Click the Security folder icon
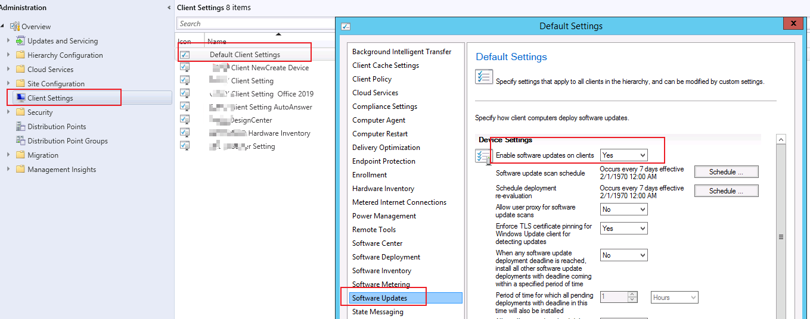810x319 pixels. point(20,112)
